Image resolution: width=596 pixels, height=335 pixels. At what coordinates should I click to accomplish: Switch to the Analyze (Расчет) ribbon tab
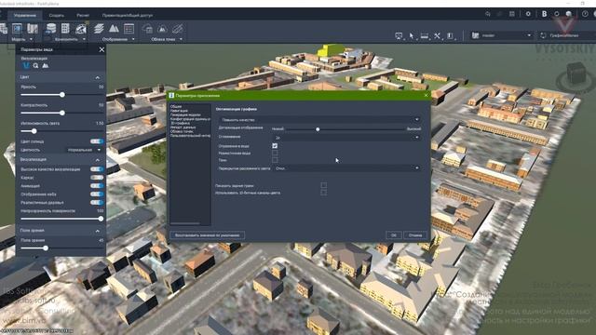(83, 16)
